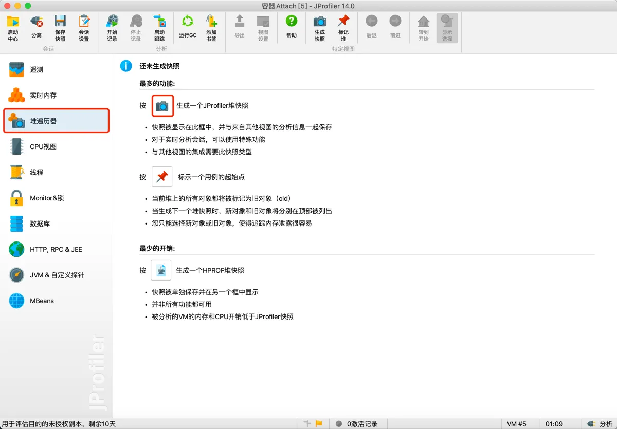This screenshot has height=429, width=617.
Task: Select 遥测 telemetry in sidebar
Action: [x=57, y=70]
